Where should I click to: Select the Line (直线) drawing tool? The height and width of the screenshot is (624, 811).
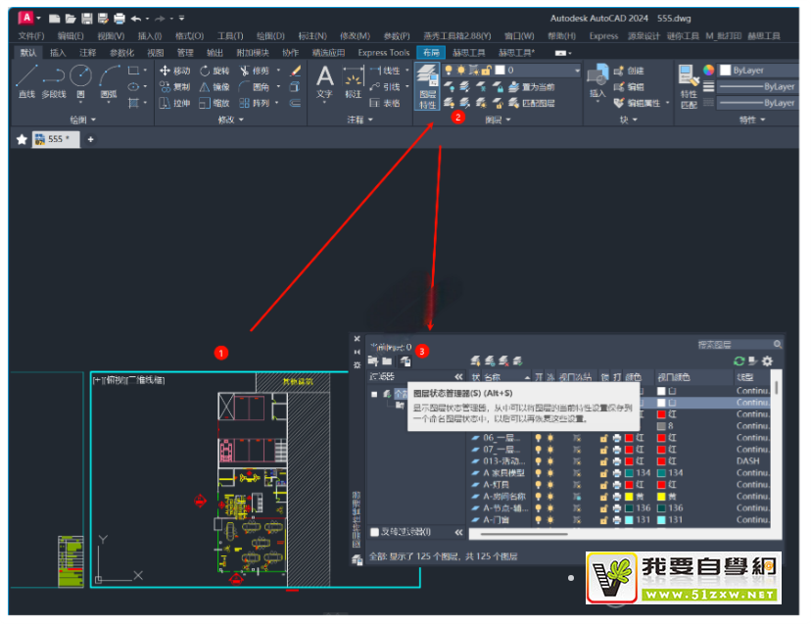(26, 80)
